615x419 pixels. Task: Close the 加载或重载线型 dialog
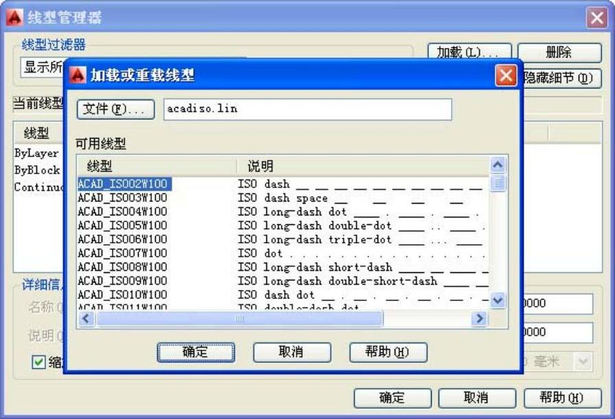(506, 75)
